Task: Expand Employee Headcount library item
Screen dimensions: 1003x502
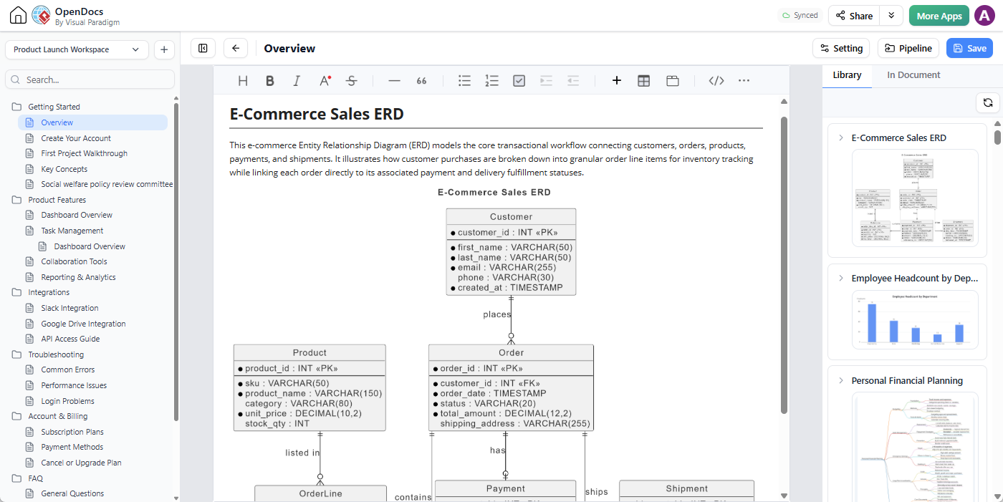Action: click(x=841, y=278)
